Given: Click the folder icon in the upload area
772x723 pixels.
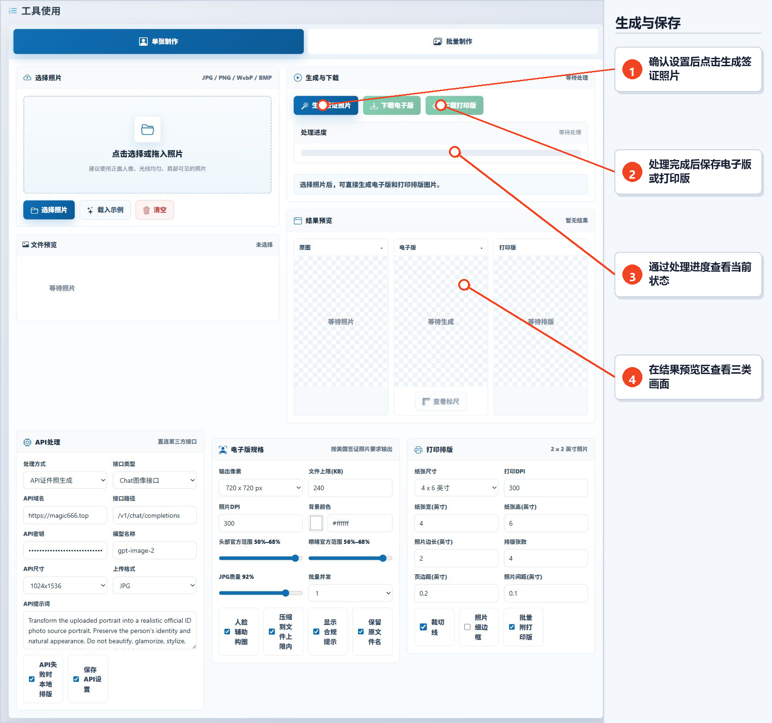Looking at the screenshot, I should [147, 129].
